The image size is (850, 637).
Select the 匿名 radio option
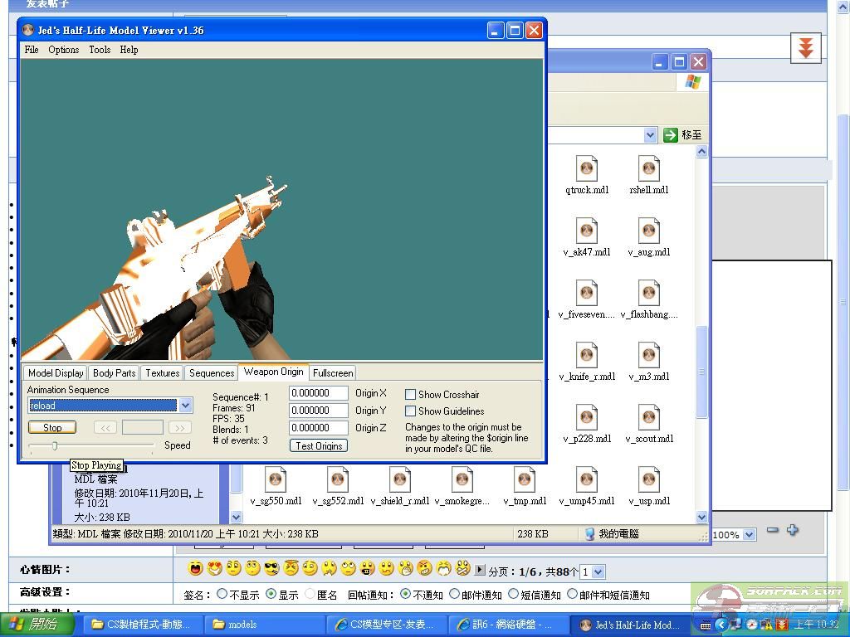coord(310,595)
